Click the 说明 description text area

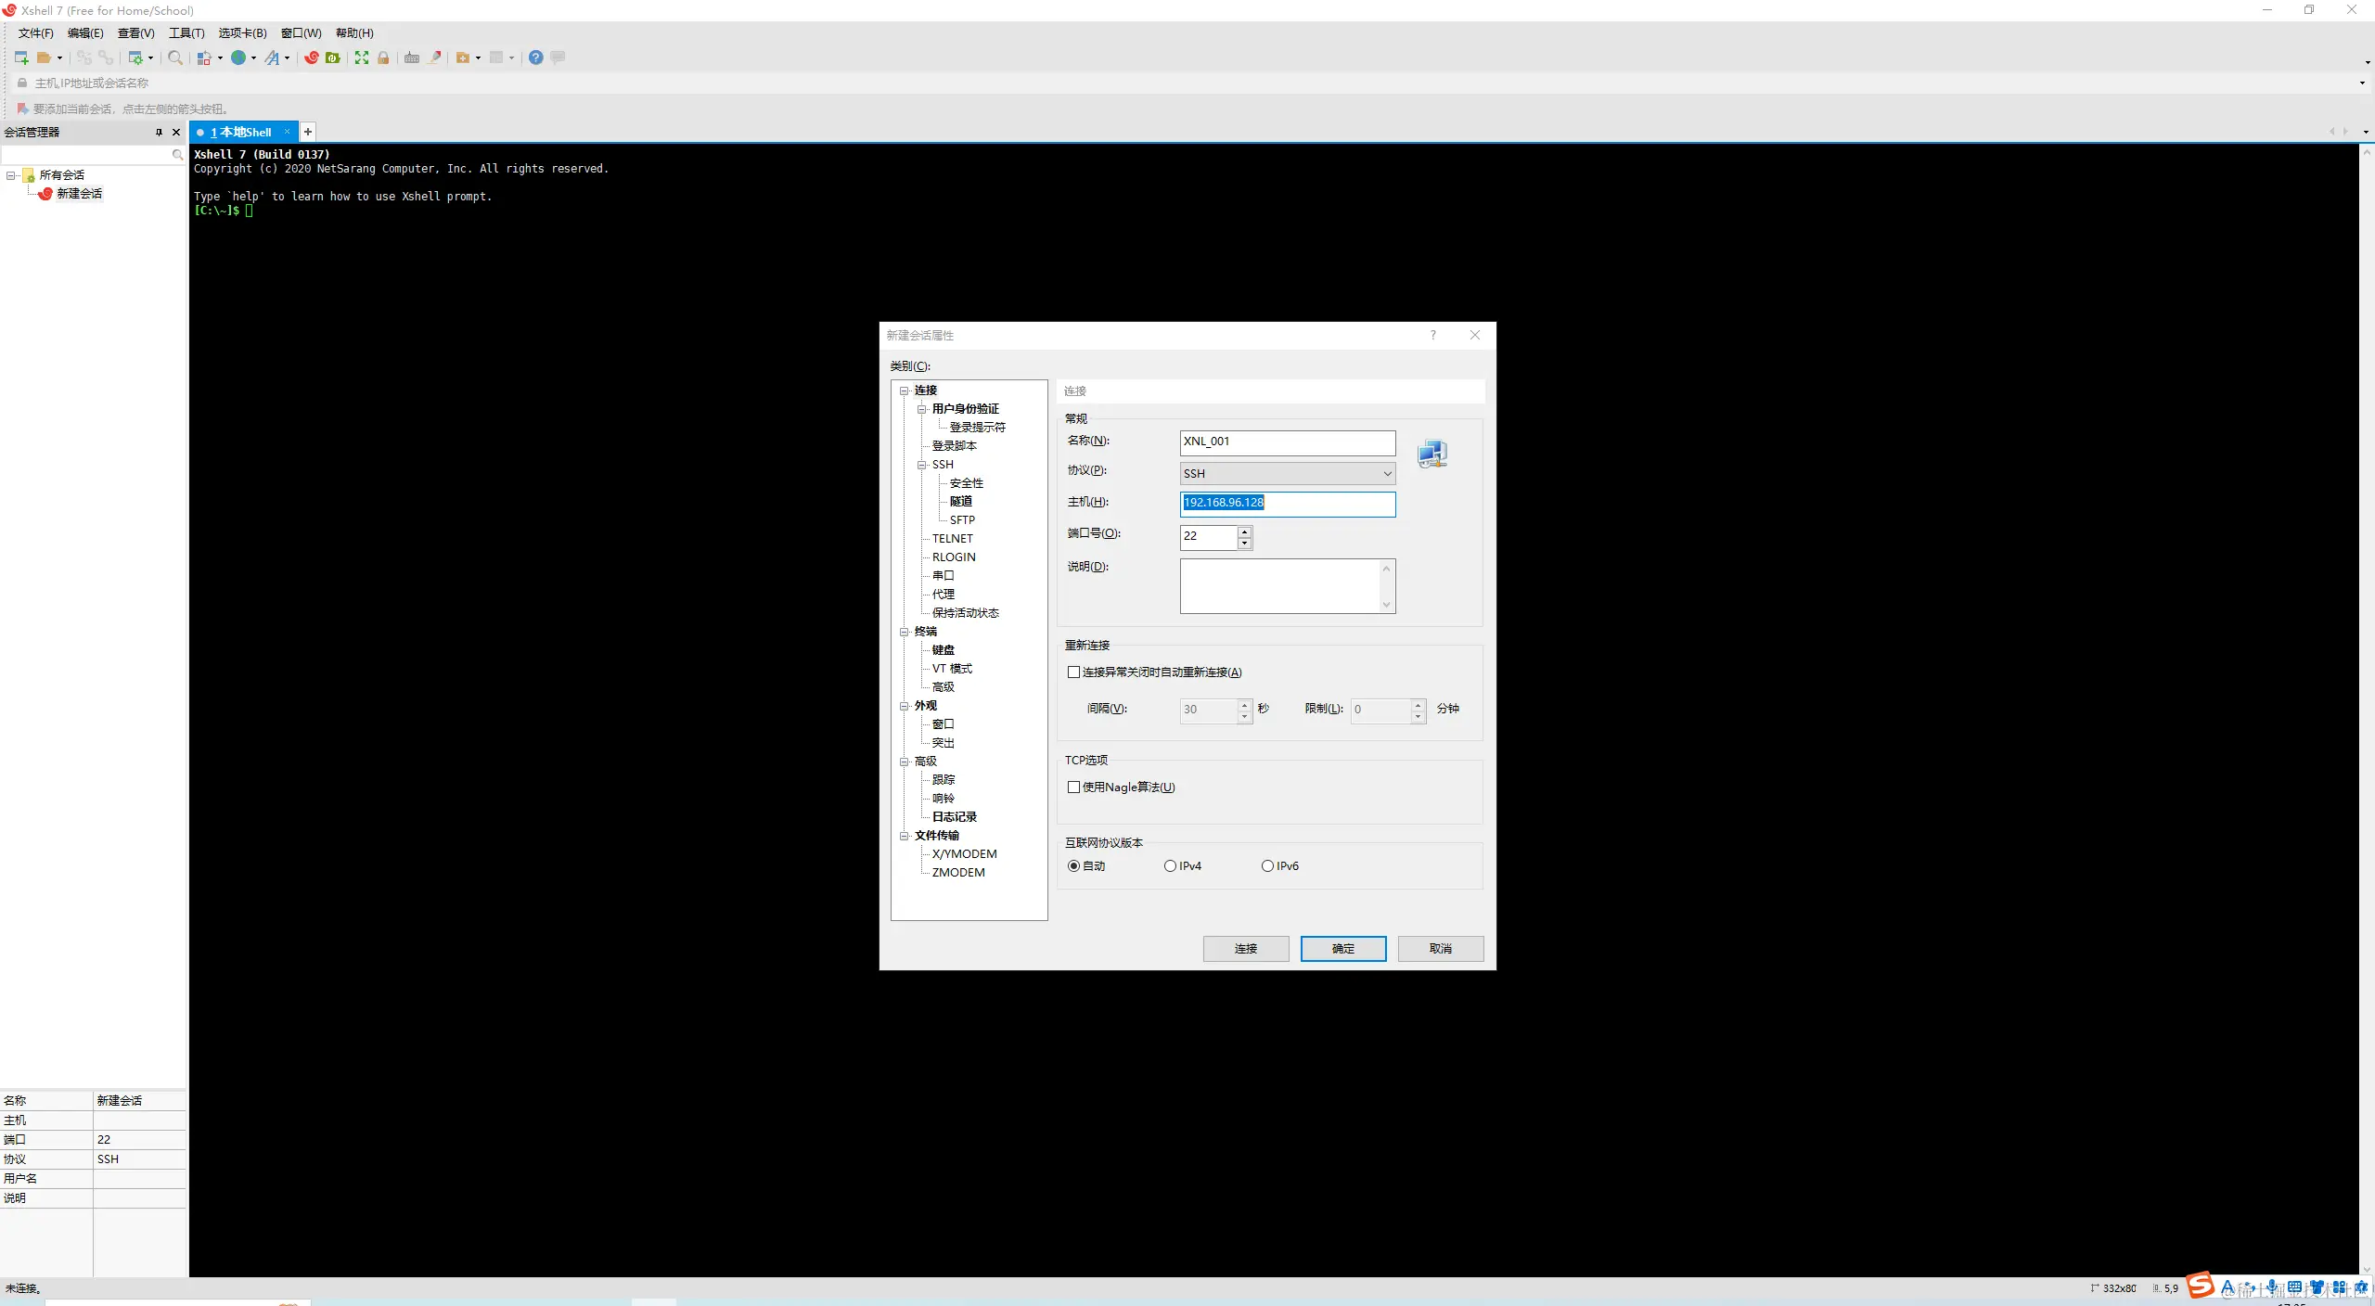1280,585
